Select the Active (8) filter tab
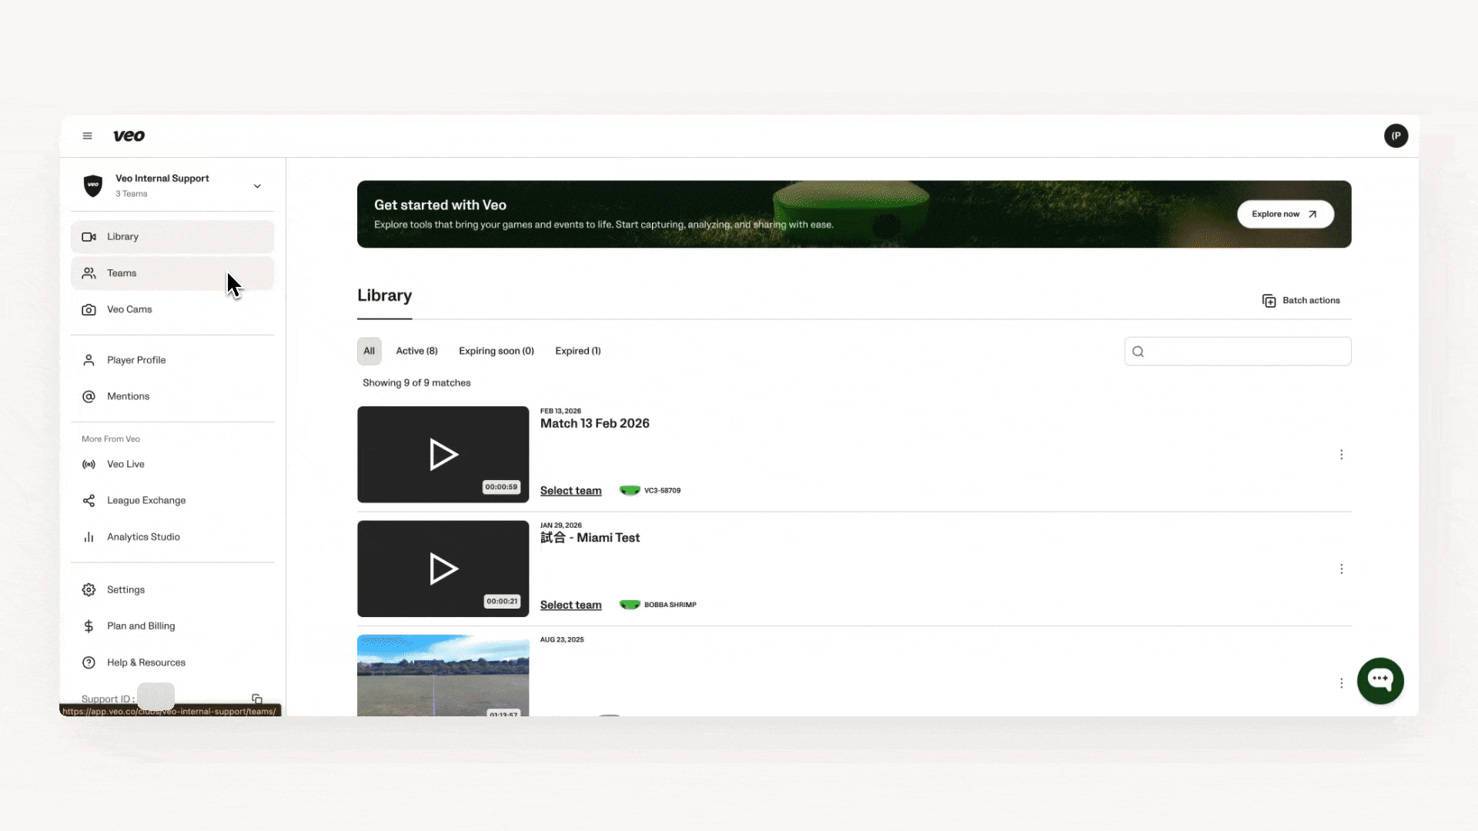 pyautogui.click(x=416, y=351)
